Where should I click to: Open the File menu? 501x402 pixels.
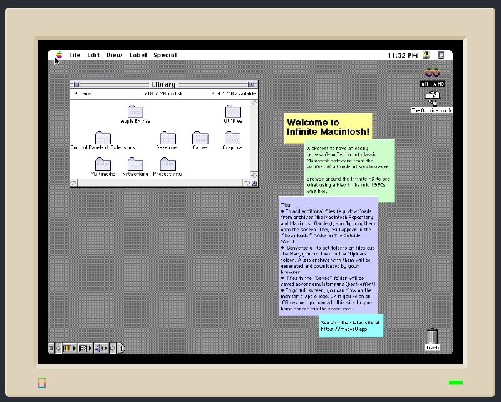pyautogui.click(x=75, y=55)
